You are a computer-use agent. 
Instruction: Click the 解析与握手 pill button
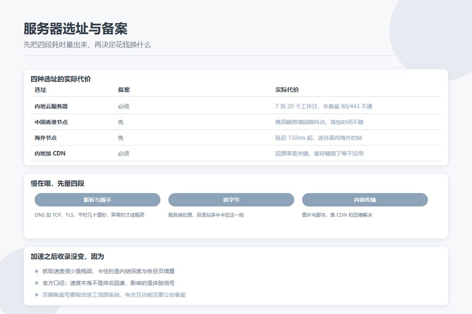click(x=97, y=200)
